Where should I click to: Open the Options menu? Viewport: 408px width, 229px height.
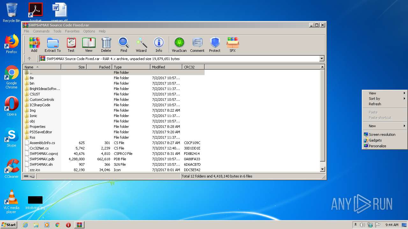[x=89, y=31]
